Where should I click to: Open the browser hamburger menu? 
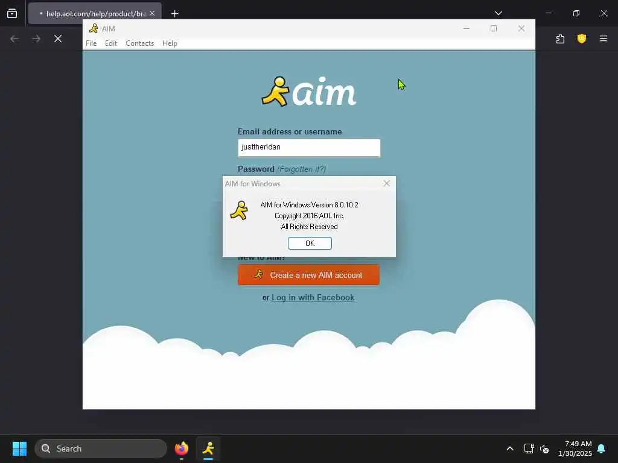coord(603,39)
